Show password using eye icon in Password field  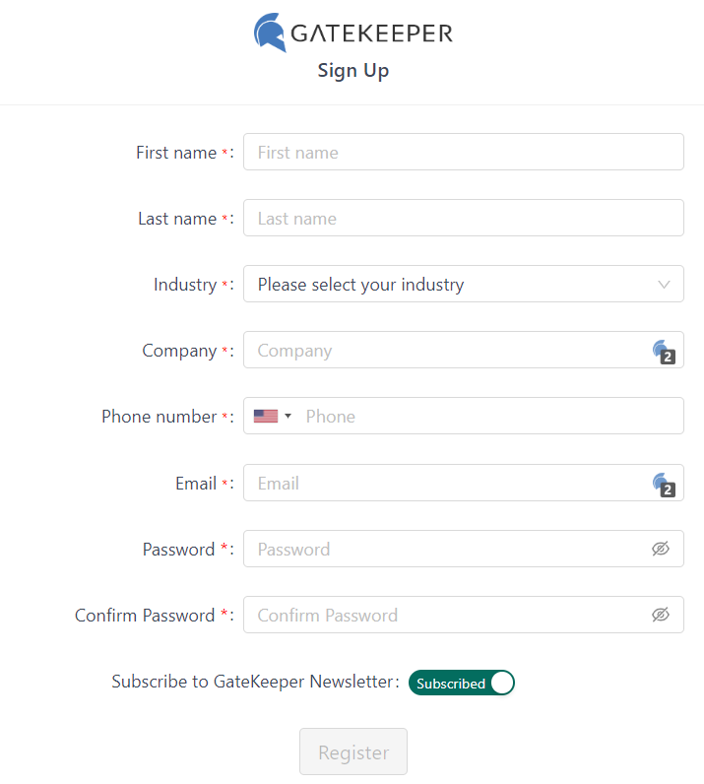tap(661, 549)
